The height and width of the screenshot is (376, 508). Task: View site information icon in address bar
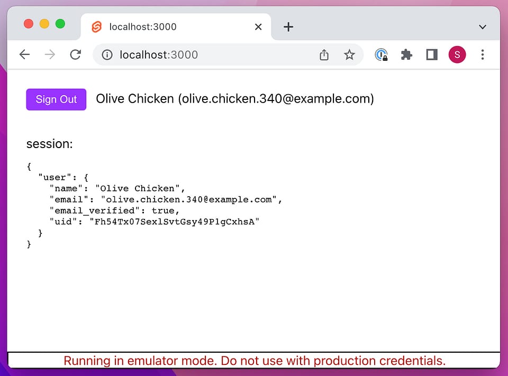pos(107,54)
